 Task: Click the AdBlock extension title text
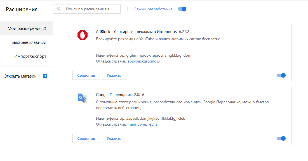(136, 32)
